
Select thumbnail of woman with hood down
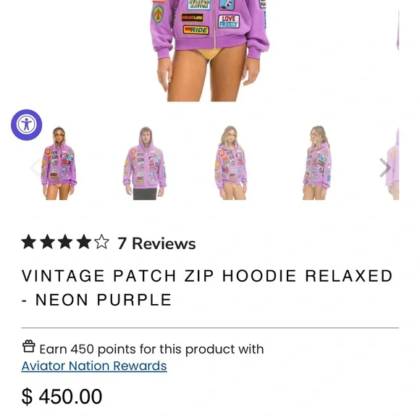[x=231, y=163]
